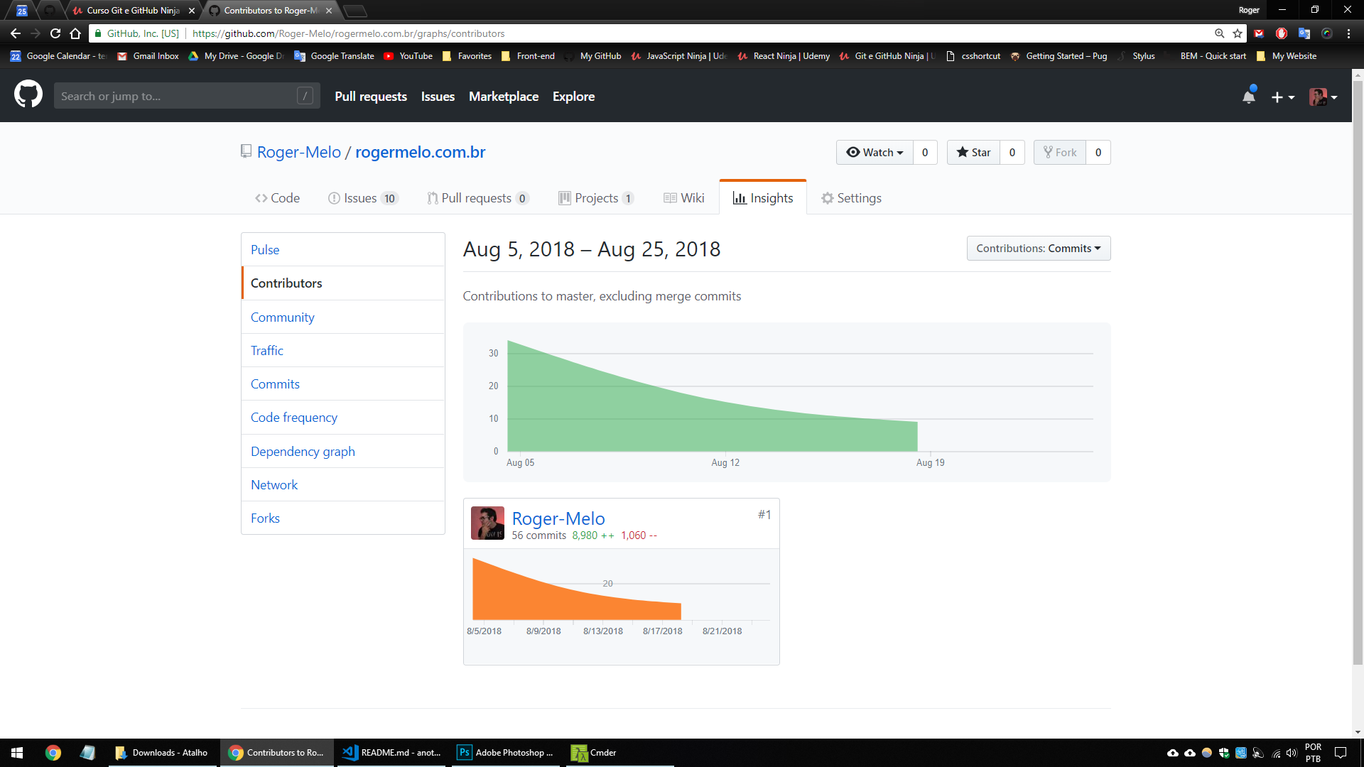Select the Insights tab

coord(763,198)
